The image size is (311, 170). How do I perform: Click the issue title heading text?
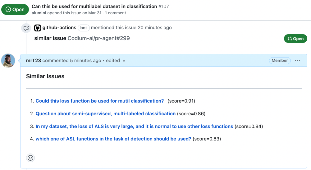click(94, 6)
